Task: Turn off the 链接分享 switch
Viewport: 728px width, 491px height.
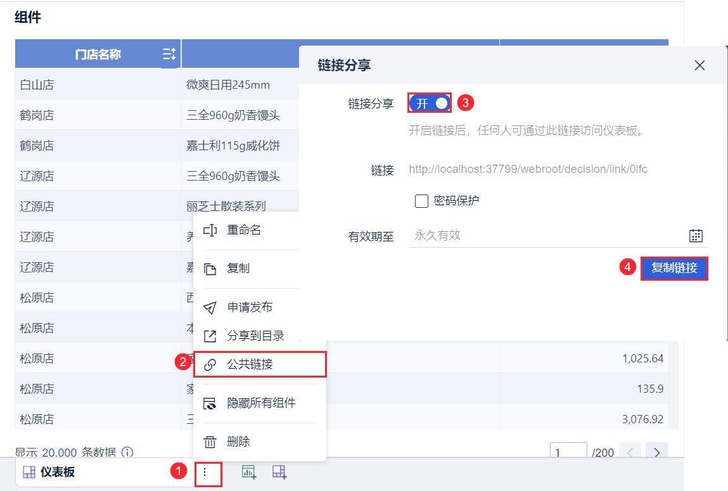Action: point(430,103)
